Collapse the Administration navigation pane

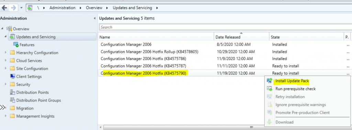tap(95, 19)
